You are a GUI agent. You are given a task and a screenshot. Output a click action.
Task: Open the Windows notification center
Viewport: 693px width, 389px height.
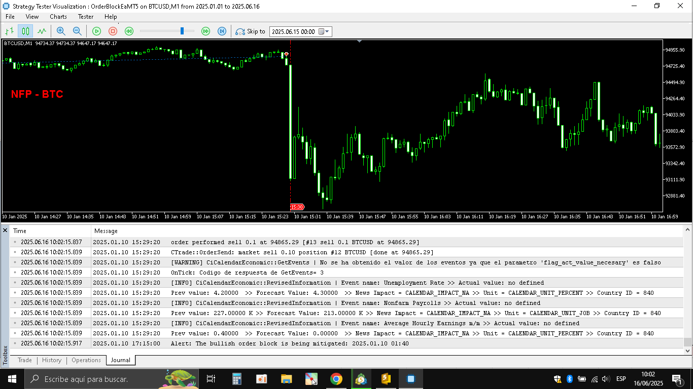(x=677, y=379)
